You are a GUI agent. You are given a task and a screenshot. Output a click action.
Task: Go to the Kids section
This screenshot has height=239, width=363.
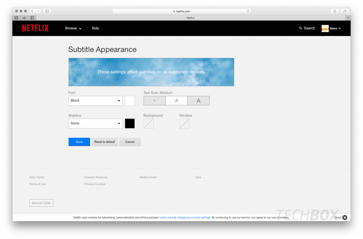[x=95, y=28]
